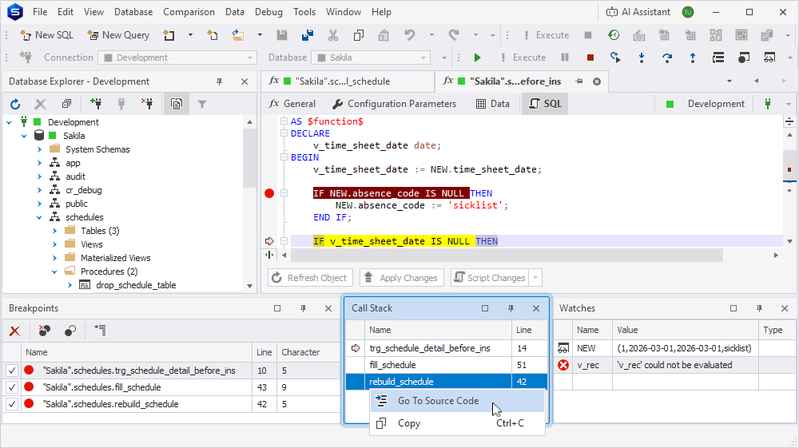799x448 pixels.
Task: Click the Undo arrow icon
Action: tap(410, 35)
